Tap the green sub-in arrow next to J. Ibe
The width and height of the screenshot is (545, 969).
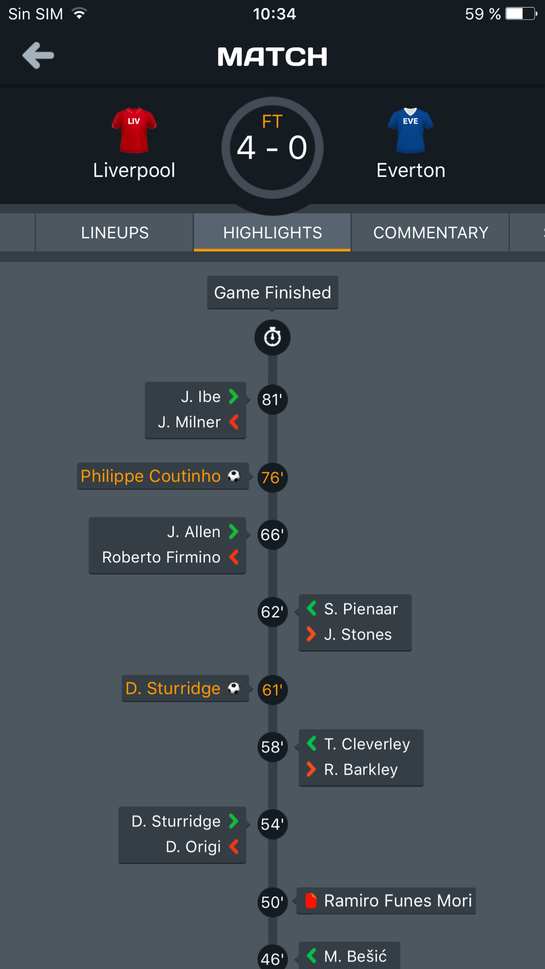click(x=234, y=396)
